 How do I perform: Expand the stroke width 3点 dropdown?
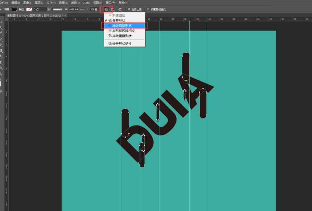pyautogui.click(x=49, y=9)
